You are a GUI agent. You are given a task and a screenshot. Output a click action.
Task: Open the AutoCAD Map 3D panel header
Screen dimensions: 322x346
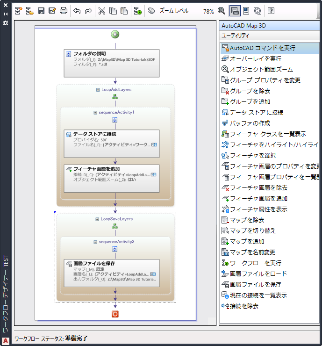(269, 26)
